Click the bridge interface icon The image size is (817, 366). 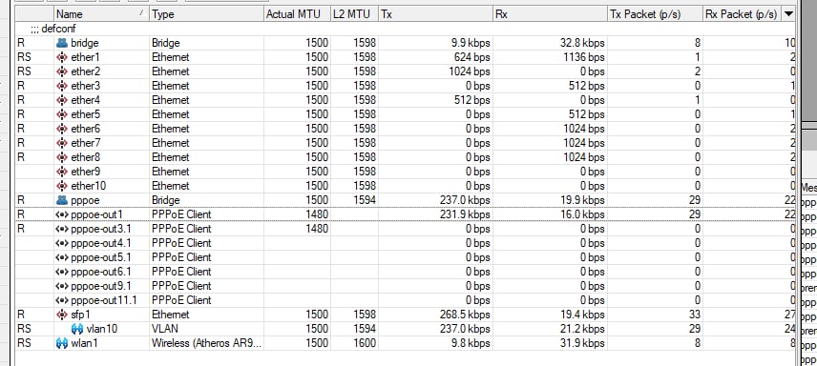(61, 43)
